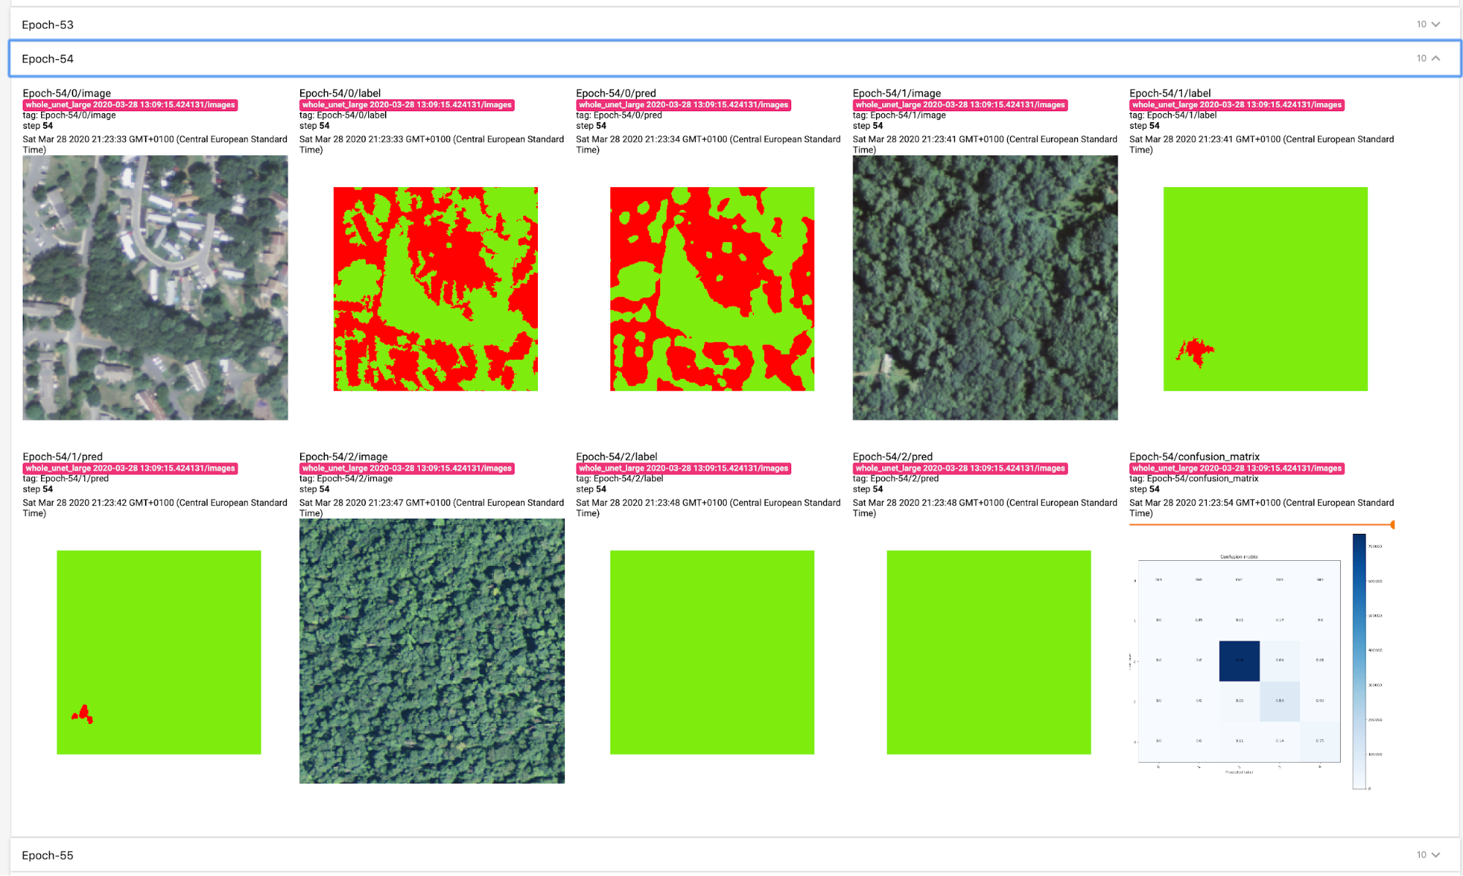The width and height of the screenshot is (1463, 876).
Task: Open the Epoch-54/1/image forest photo
Action: [985, 287]
